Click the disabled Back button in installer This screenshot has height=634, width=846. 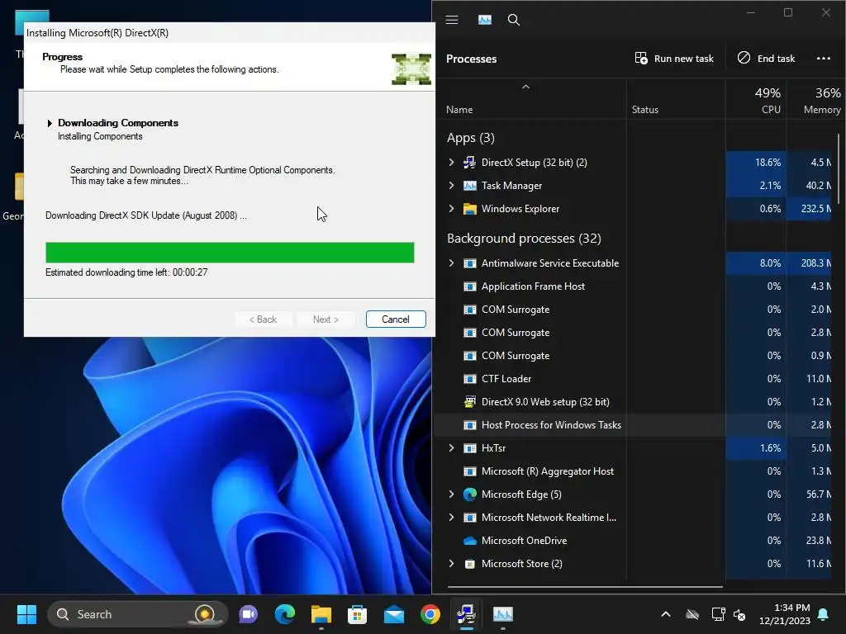coord(264,319)
